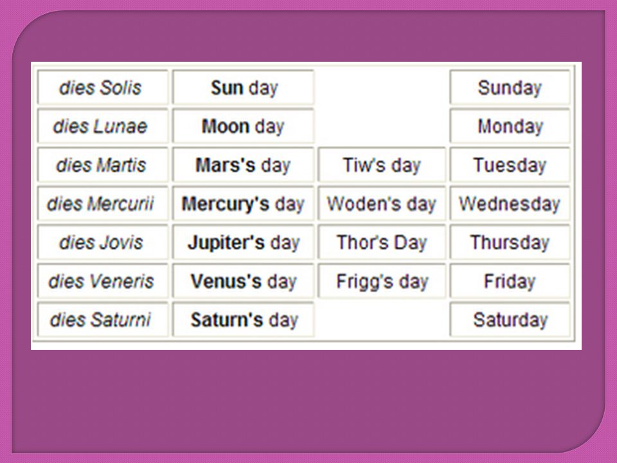Select the 'Jupiter's day' cell
The image size is (617, 463).
click(x=243, y=242)
